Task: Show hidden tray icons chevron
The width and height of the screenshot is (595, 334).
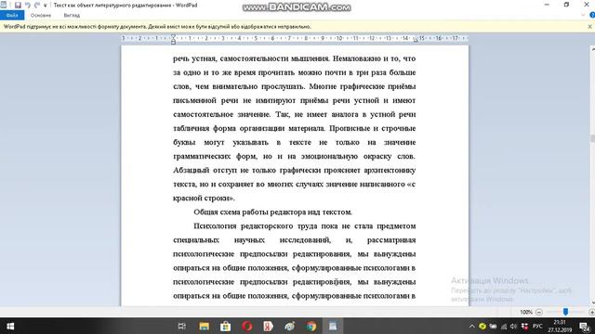Action: coord(471,326)
